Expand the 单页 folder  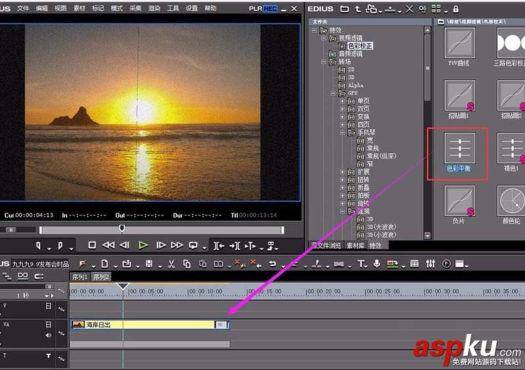point(342,101)
